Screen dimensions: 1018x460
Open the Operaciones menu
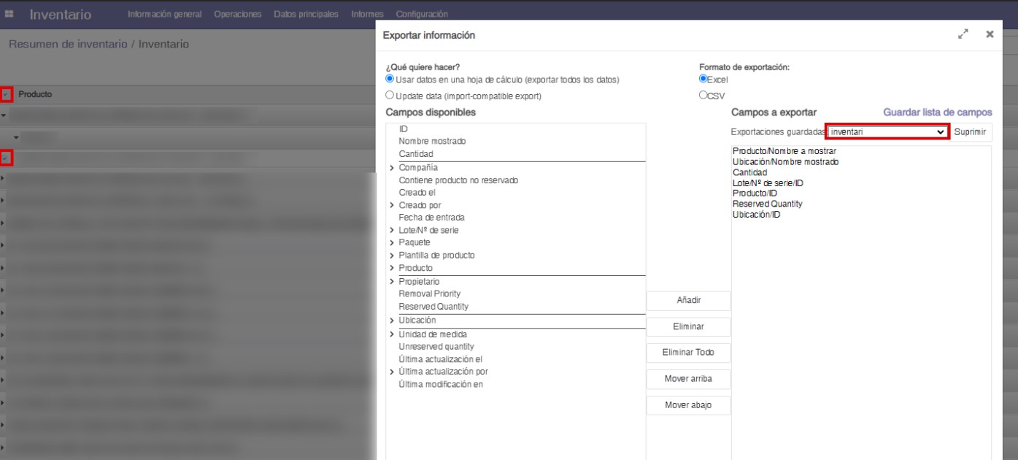click(x=238, y=15)
